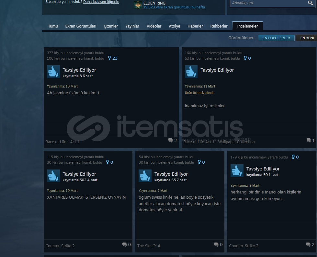This screenshot has width=317, height=257.
Task: Open Counter-Strike 2 link under XANTARES review
Action: click(x=60, y=246)
